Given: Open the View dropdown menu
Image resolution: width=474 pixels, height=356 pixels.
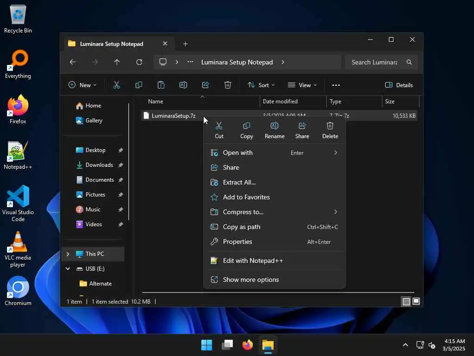Looking at the screenshot, I should pyautogui.click(x=302, y=85).
